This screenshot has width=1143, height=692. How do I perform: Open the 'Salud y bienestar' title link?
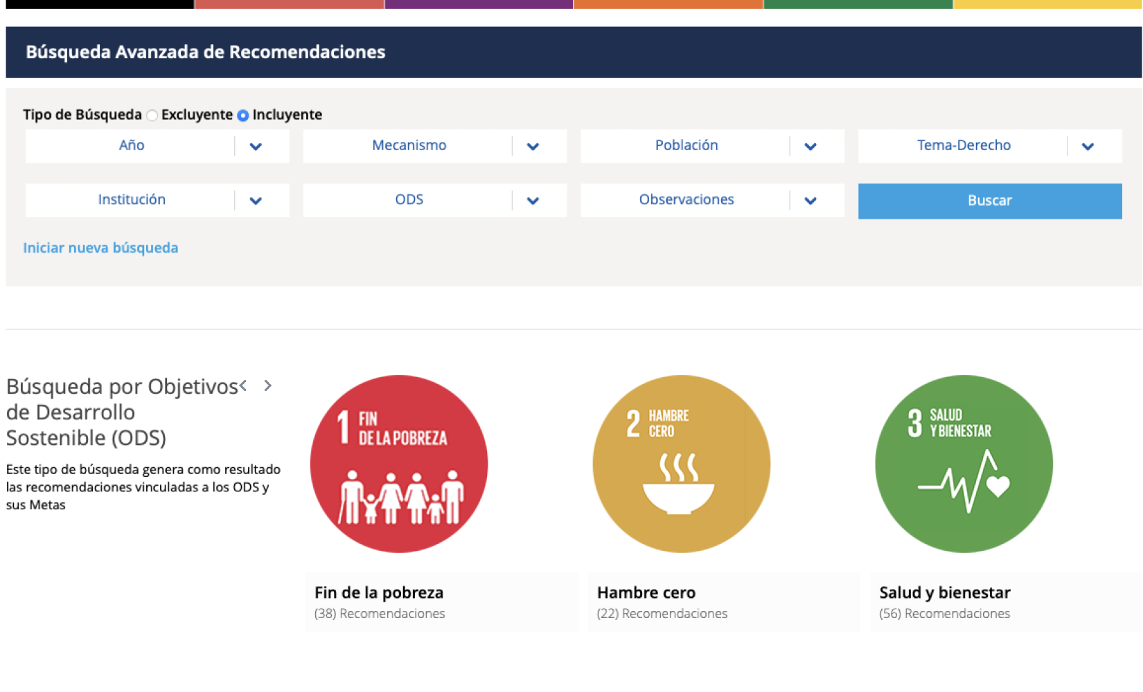point(945,592)
